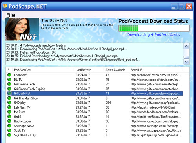Sort by LastRefresh column header
The height and width of the screenshot is (143, 196).
[x=89, y=70]
